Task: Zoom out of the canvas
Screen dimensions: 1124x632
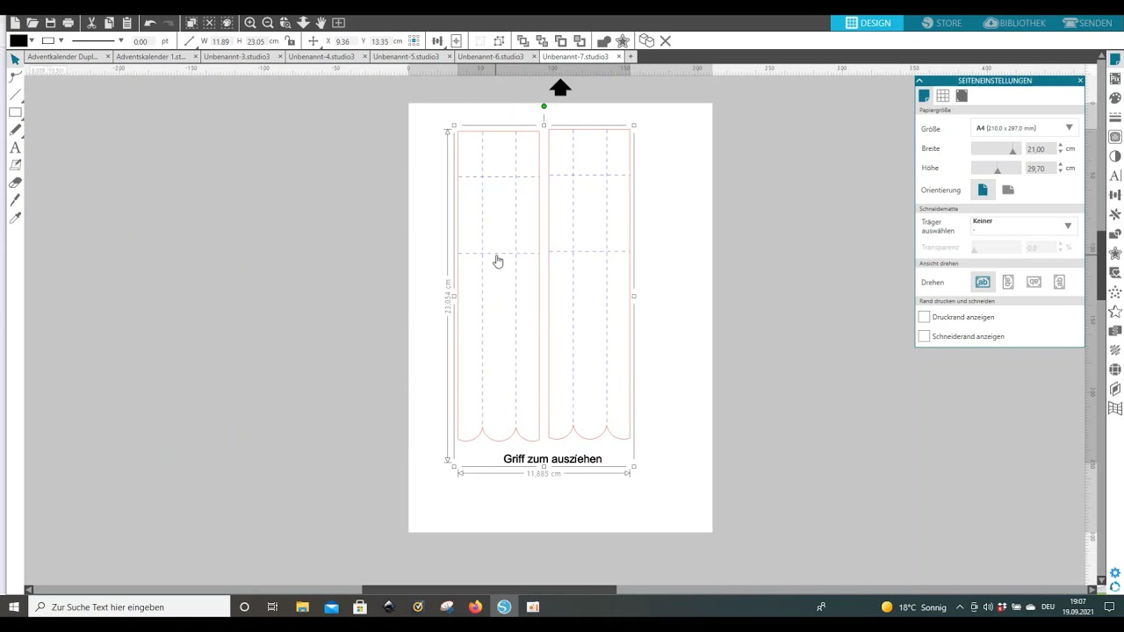Action: coord(268,23)
